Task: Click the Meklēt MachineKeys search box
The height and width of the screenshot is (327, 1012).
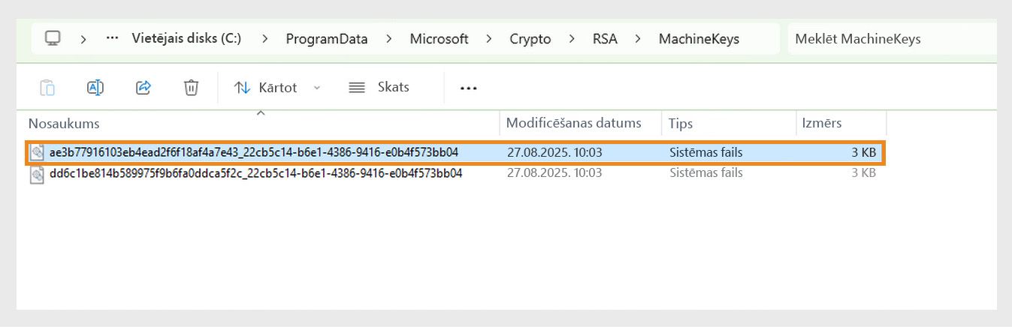Action: (x=890, y=39)
